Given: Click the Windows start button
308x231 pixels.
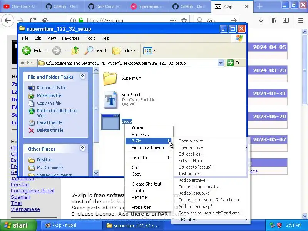Looking at the screenshot, I should [18, 225].
